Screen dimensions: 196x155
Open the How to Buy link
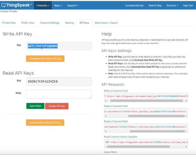155,5
